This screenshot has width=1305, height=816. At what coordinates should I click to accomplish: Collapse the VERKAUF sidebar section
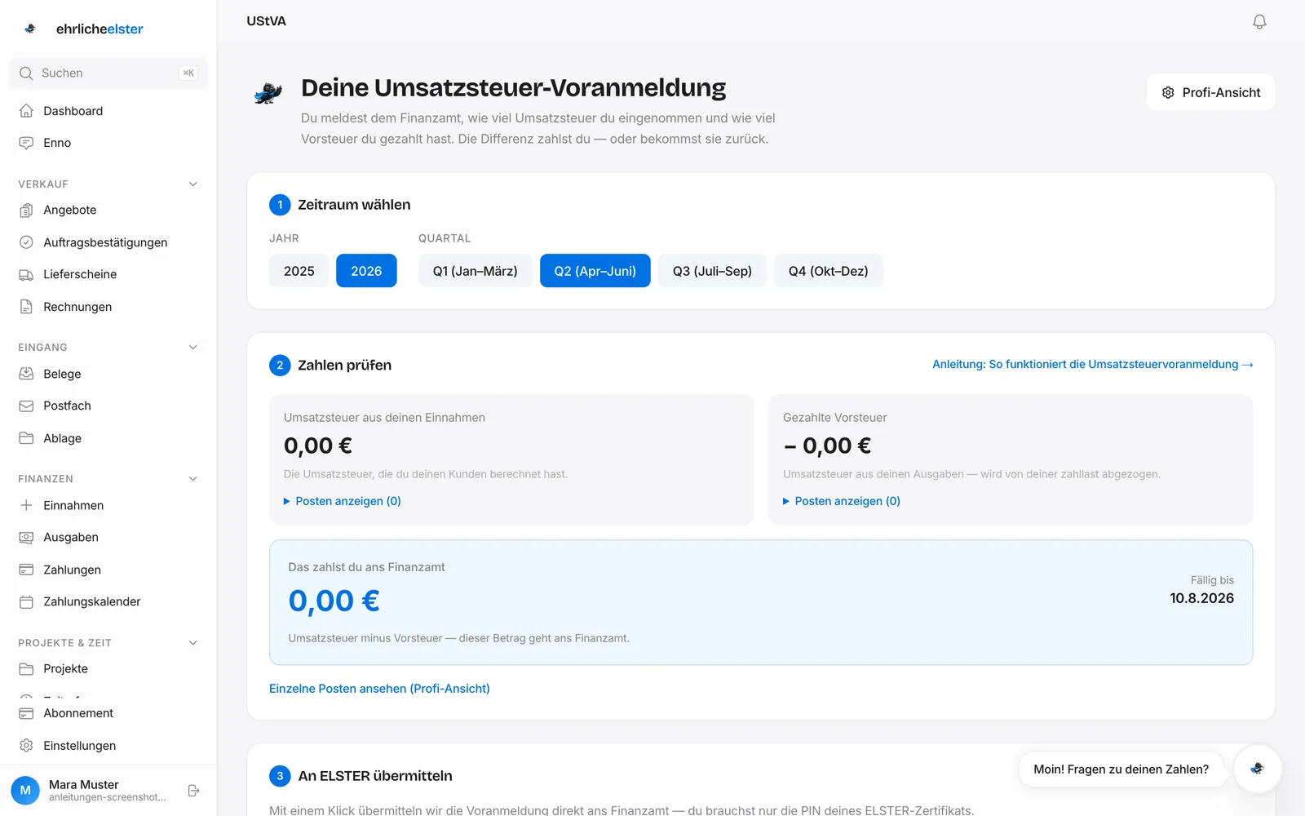192,184
